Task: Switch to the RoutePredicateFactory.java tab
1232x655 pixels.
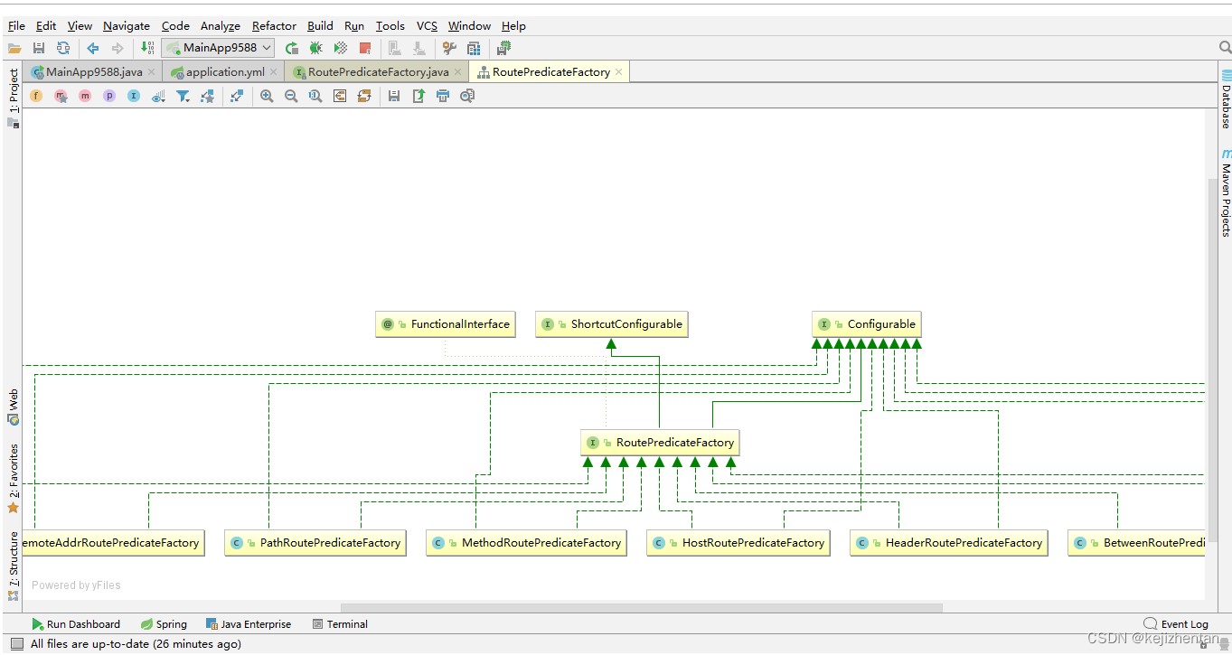Action: [x=378, y=72]
